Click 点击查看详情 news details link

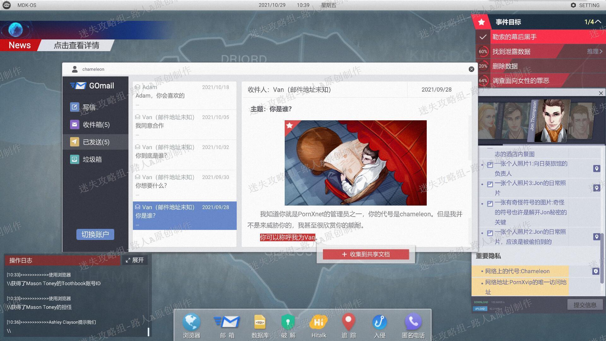pyautogui.click(x=76, y=45)
